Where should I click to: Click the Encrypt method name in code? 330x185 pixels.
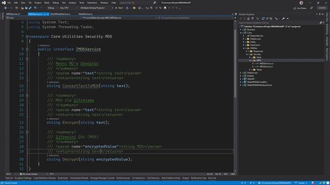coord(70,122)
